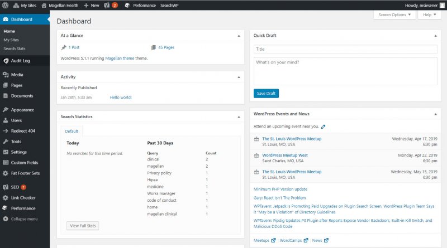The width and height of the screenshot is (447, 248).
Task: Select Dashboard icon in sidebar
Action: click(6, 20)
